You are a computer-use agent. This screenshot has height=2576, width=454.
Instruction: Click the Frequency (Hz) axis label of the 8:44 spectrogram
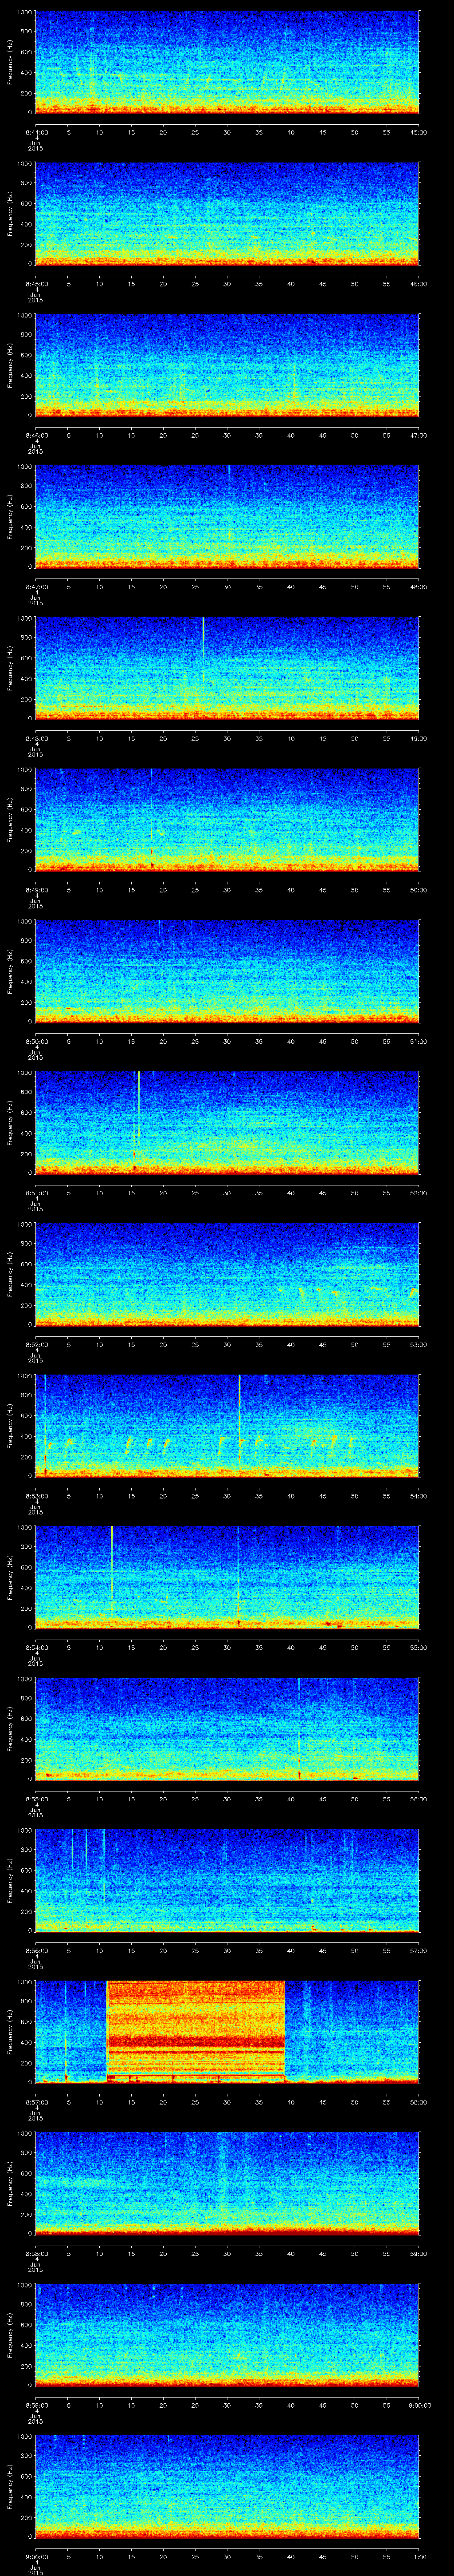pos(10,63)
